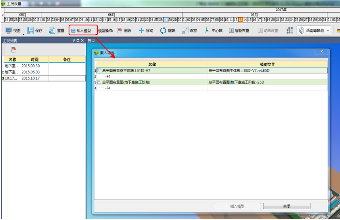This screenshot has width=340, height=220.
Task: Close the 工况列表 panel
Action: pyautogui.click(x=82, y=41)
